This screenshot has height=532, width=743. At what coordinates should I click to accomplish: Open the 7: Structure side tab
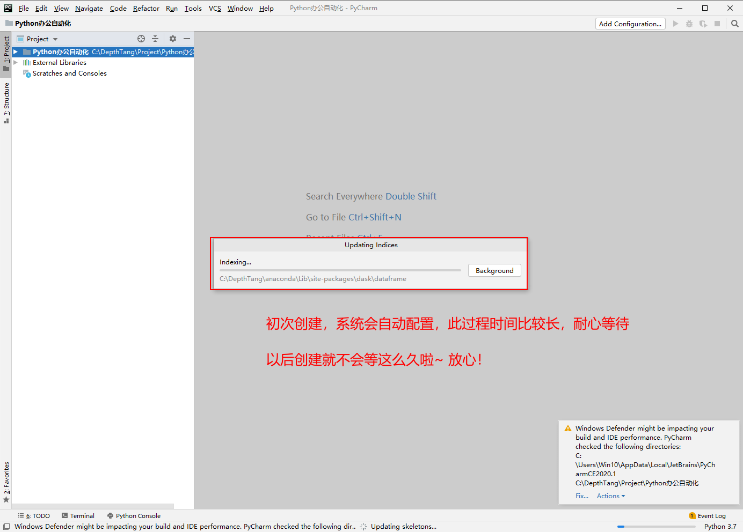point(6,103)
